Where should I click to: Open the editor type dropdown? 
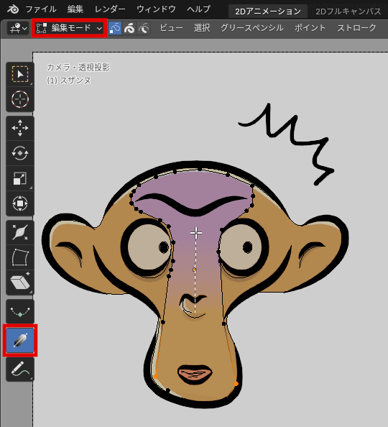[x=18, y=28]
